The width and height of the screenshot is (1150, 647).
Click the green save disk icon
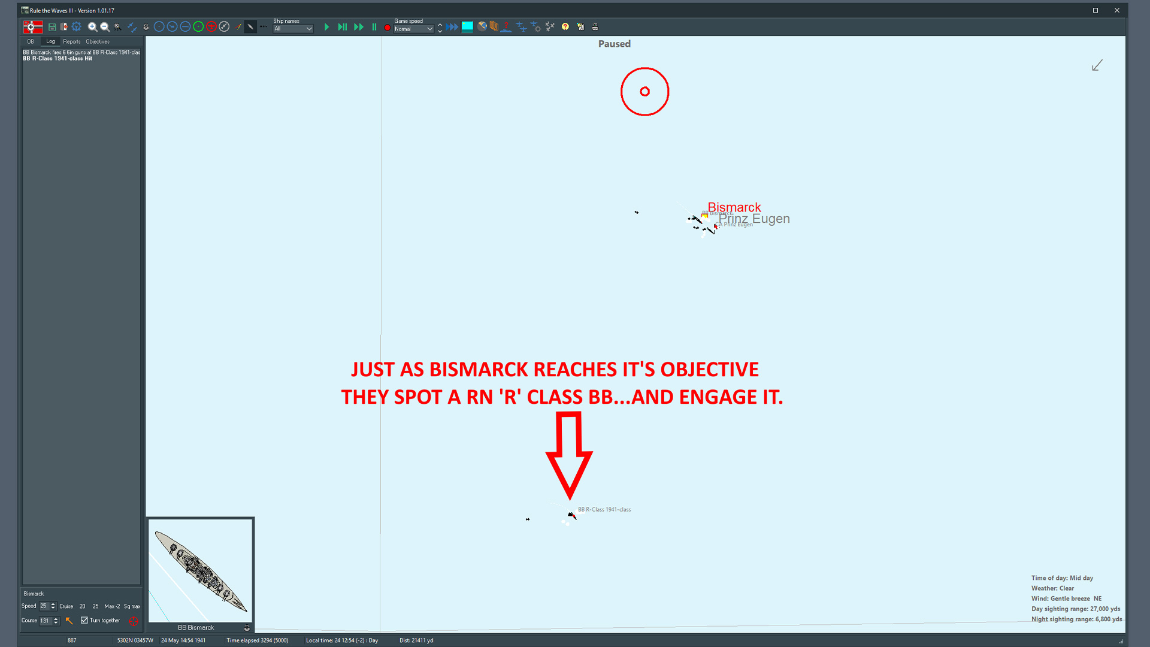[x=52, y=27]
